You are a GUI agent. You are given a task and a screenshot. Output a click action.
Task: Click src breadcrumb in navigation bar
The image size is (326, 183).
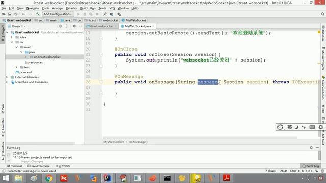pos(39,20)
